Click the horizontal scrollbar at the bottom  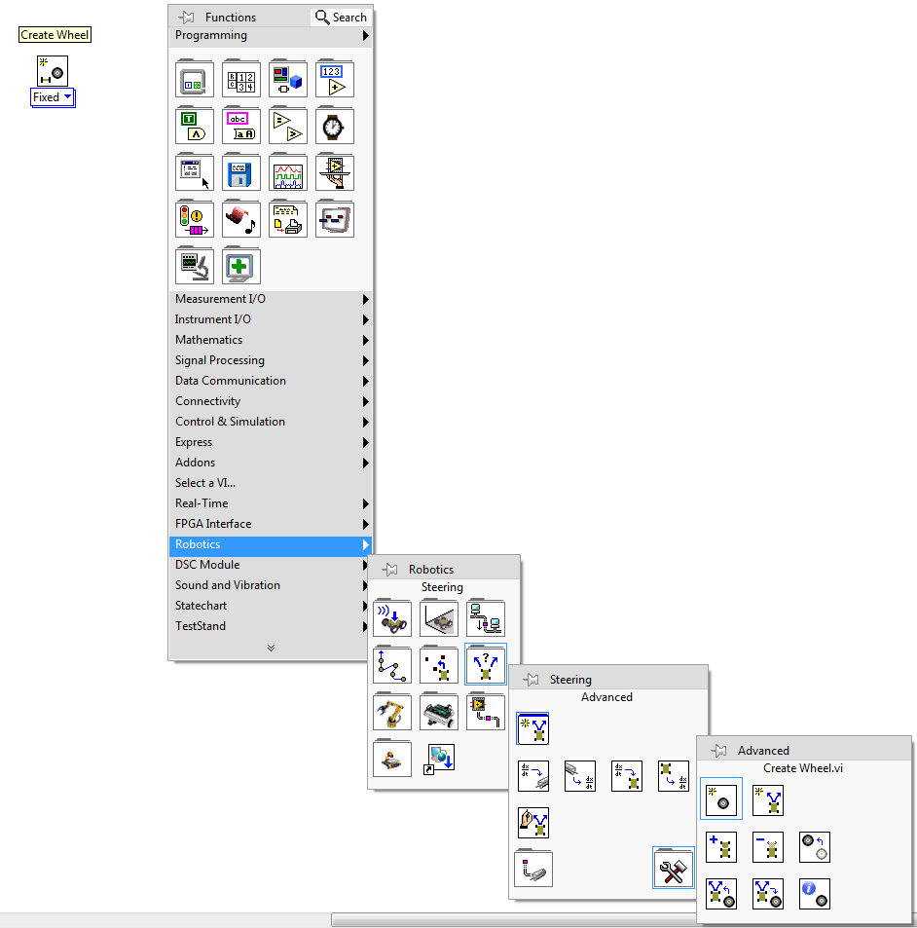click(x=514, y=919)
